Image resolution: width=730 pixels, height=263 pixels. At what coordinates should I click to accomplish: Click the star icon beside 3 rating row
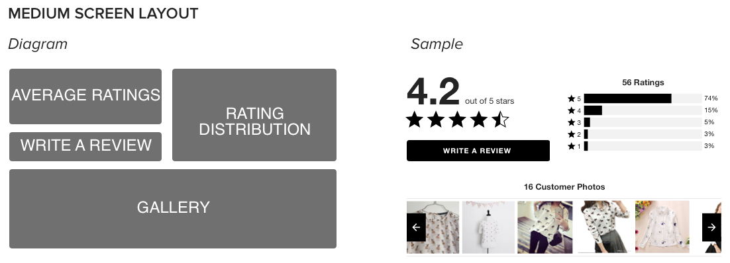[571, 123]
